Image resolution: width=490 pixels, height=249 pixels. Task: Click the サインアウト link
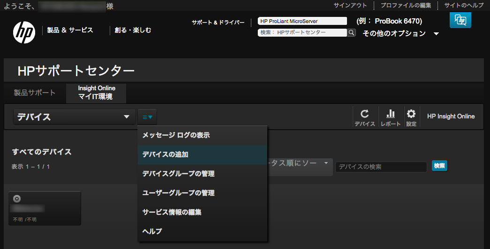click(350, 6)
